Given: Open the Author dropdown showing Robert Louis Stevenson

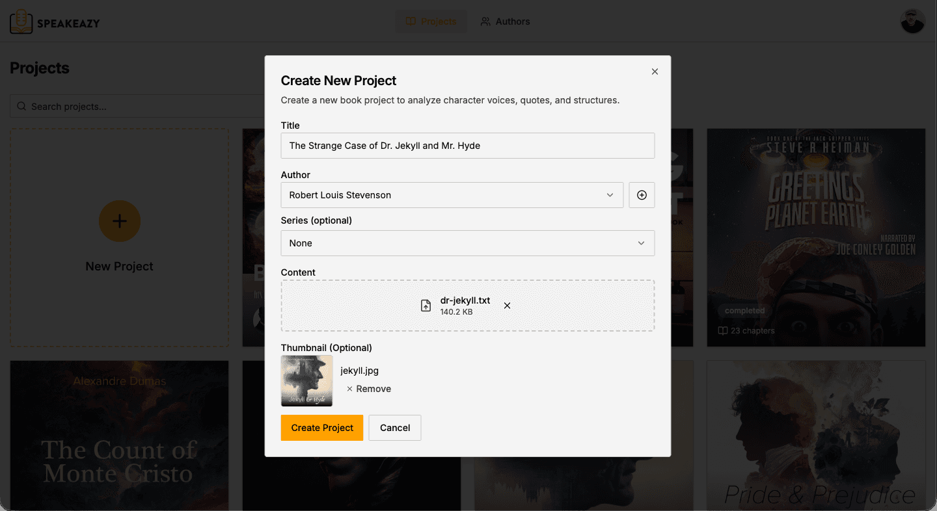Looking at the screenshot, I should tap(452, 195).
